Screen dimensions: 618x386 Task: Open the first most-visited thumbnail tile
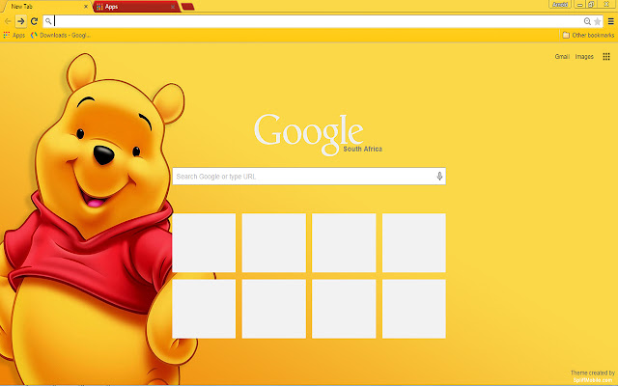pyautogui.click(x=204, y=243)
